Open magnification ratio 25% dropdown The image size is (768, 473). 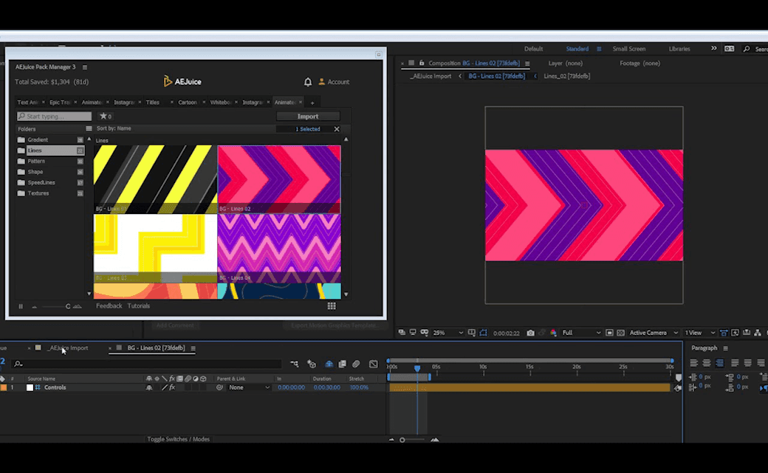coord(448,333)
